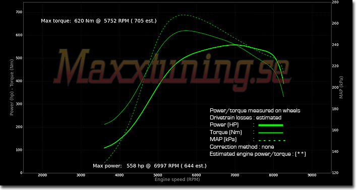The width and height of the screenshot is (357, 190).
Task: Click the Max power 558 hp annotation
Action: point(150,166)
